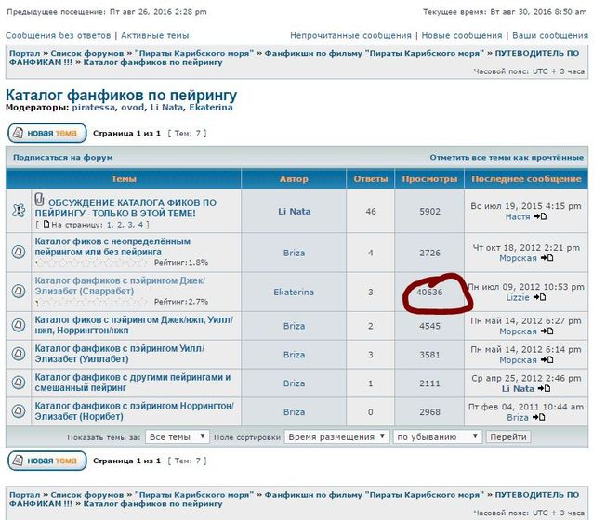Viewport: 606px width, 520px height.
Task: Click the paperclip attachment icon beside ОБСУЖДЕНИЕ КАТАЛОГА topic
Action: (40, 200)
